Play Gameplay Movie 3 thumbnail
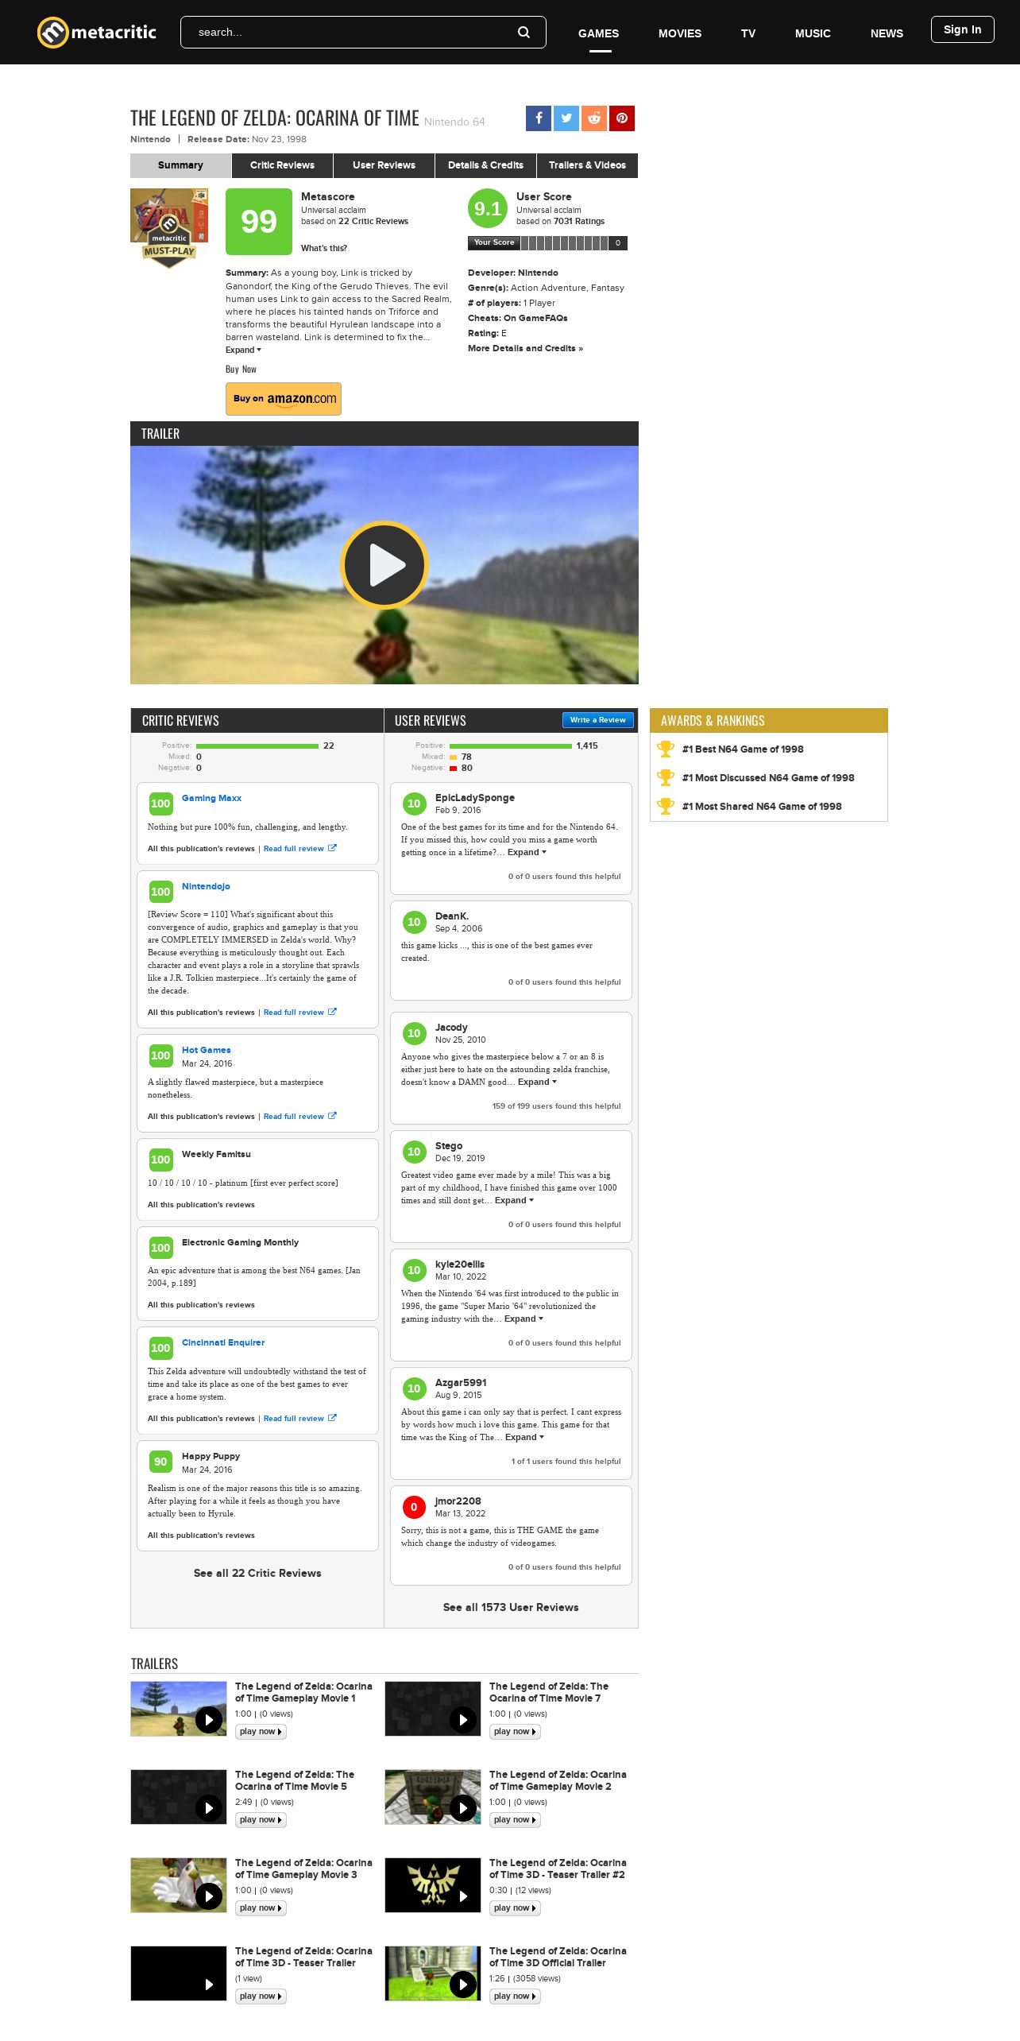This screenshot has width=1020, height=2041. (x=179, y=1885)
